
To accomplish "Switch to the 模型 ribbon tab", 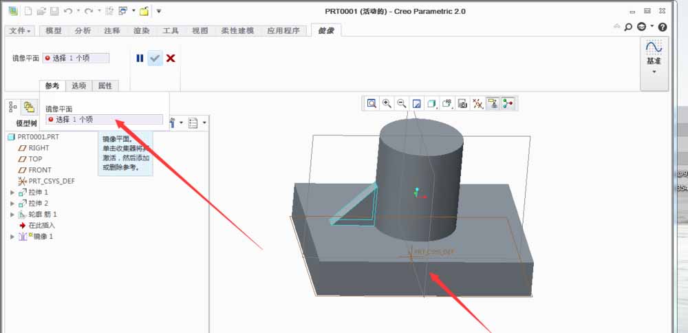I will tap(54, 31).
